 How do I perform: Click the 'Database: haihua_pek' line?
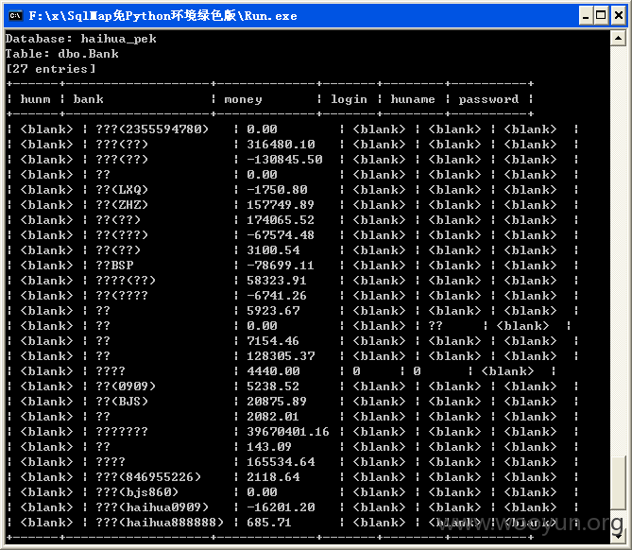[x=80, y=39]
